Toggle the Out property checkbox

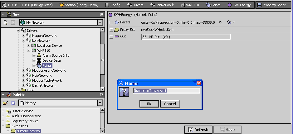coord(111,37)
